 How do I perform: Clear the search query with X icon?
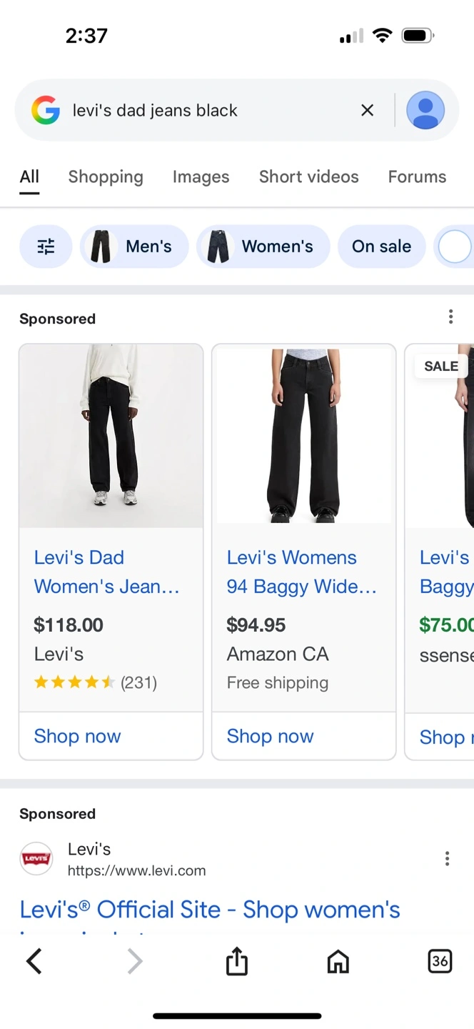367,110
